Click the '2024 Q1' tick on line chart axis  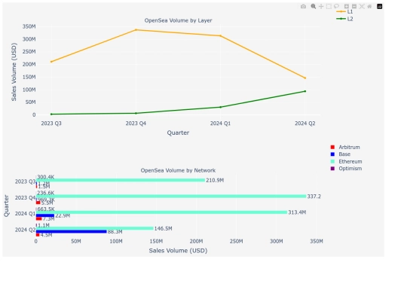[x=220, y=124]
